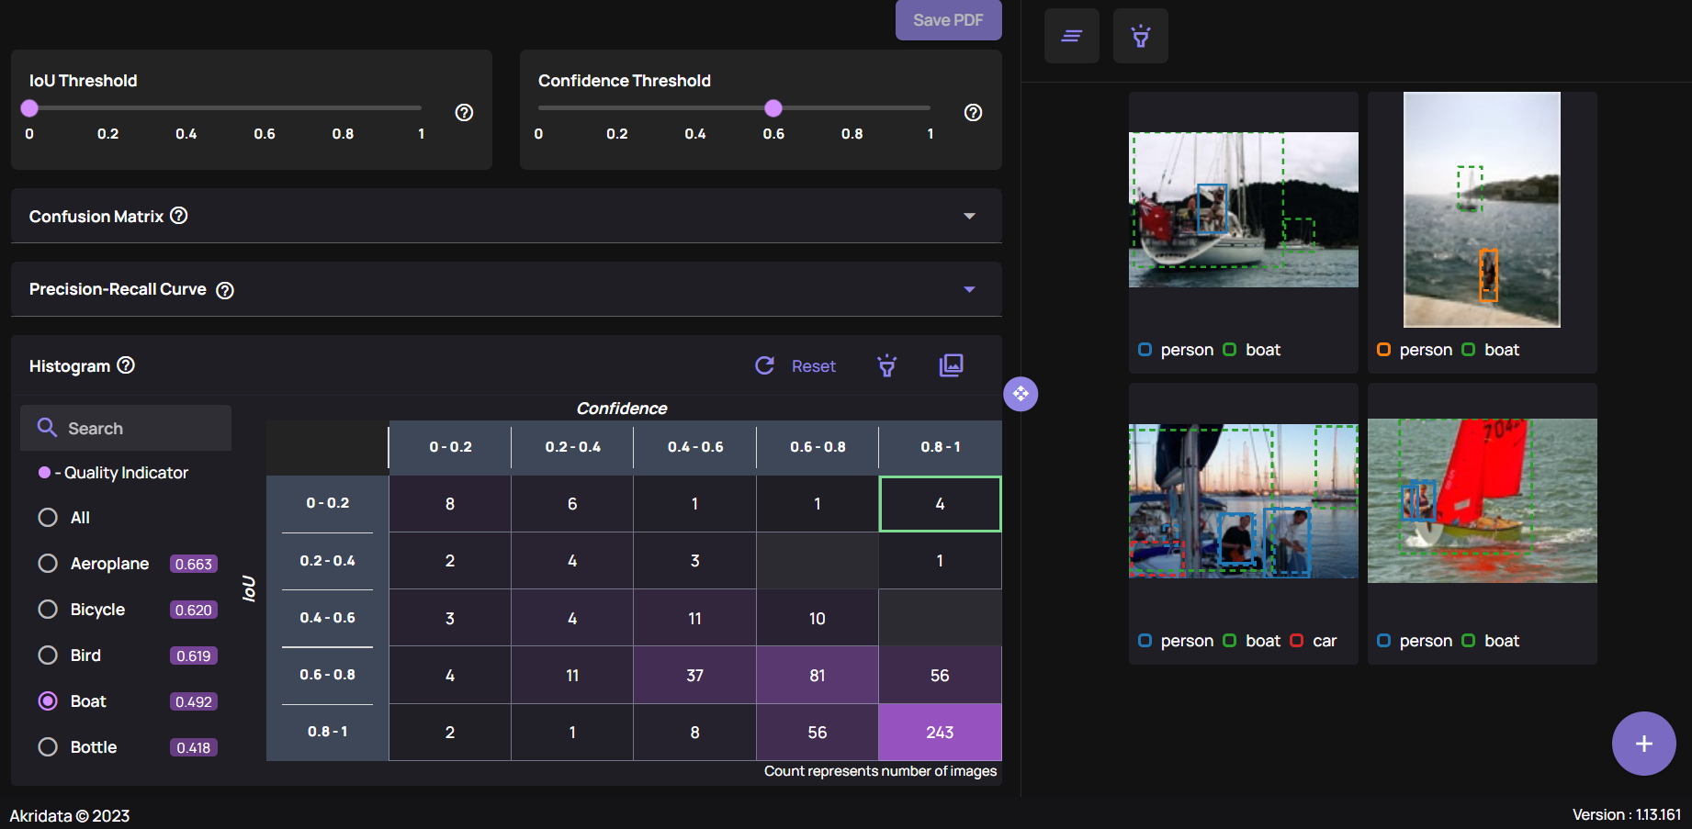Reset the histogram selection
This screenshot has height=829, width=1692.
pos(796,366)
